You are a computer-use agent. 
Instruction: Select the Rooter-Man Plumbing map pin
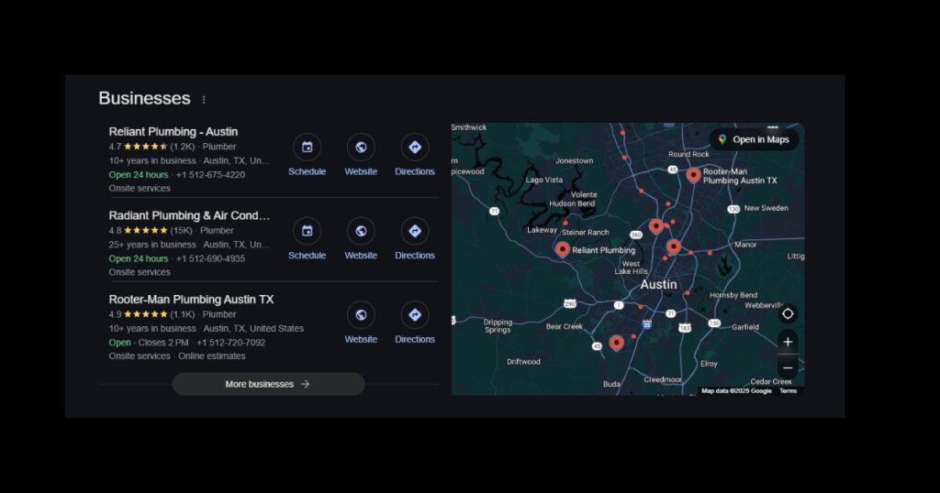[x=693, y=174]
